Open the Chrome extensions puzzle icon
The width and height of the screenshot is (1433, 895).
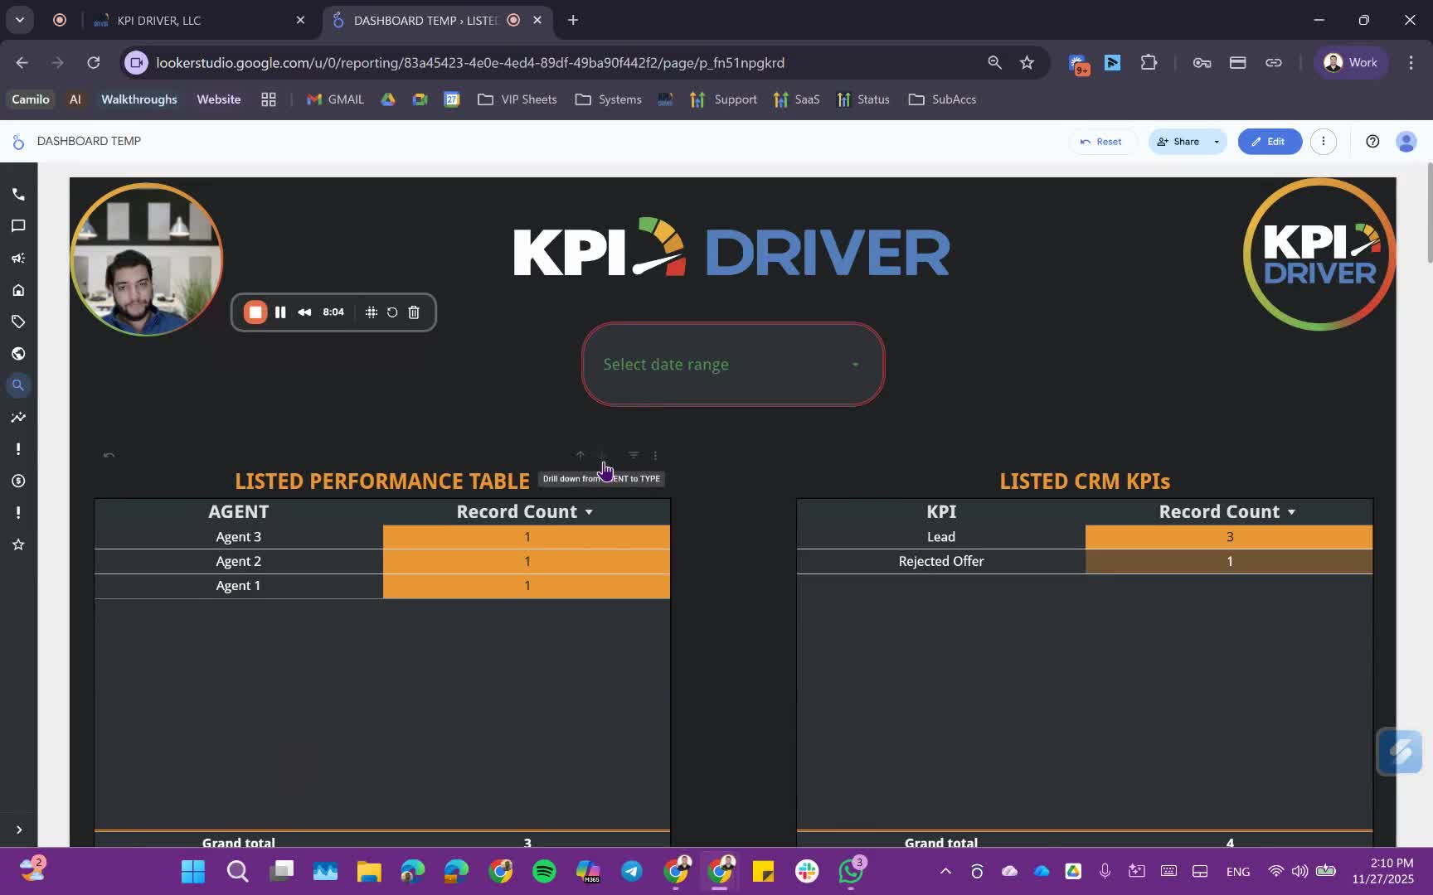coord(1149,62)
